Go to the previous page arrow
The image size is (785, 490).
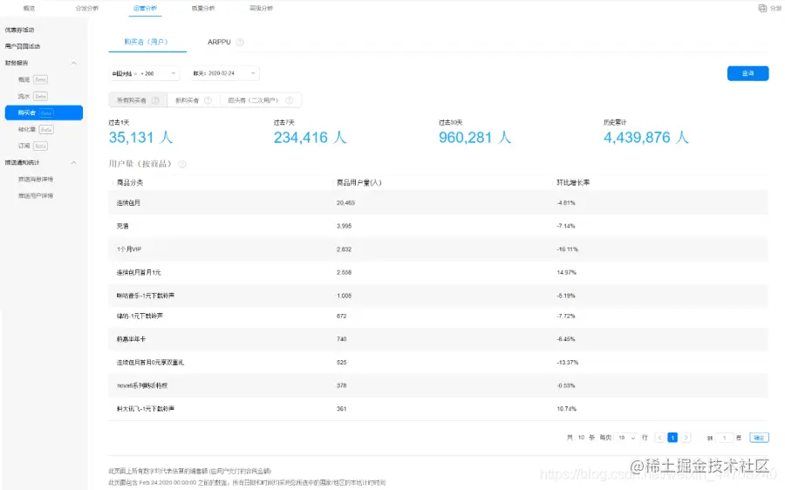(659, 438)
